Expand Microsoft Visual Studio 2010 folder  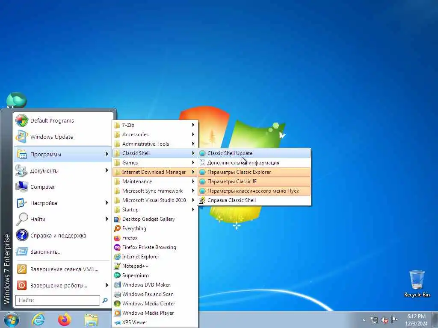(x=155, y=200)
